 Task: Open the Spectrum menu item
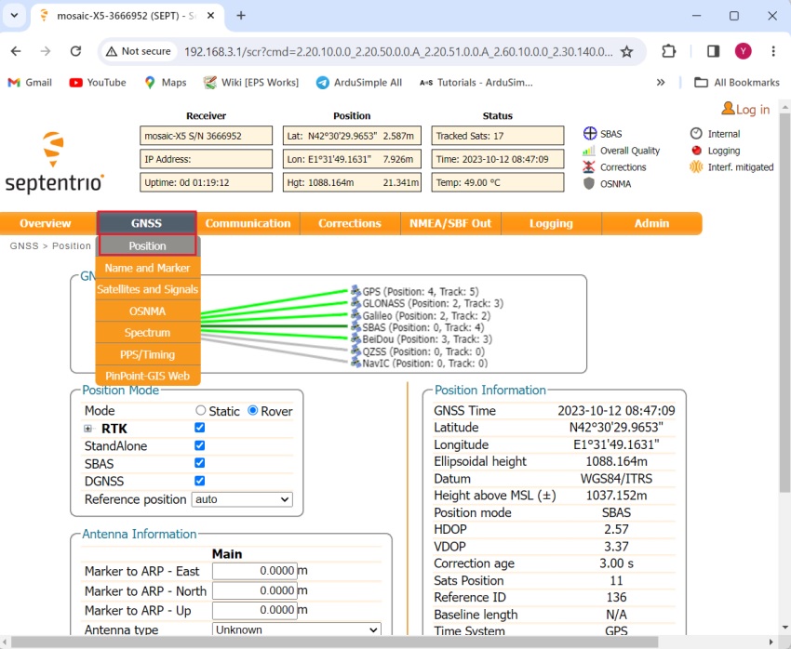[147, 333]
